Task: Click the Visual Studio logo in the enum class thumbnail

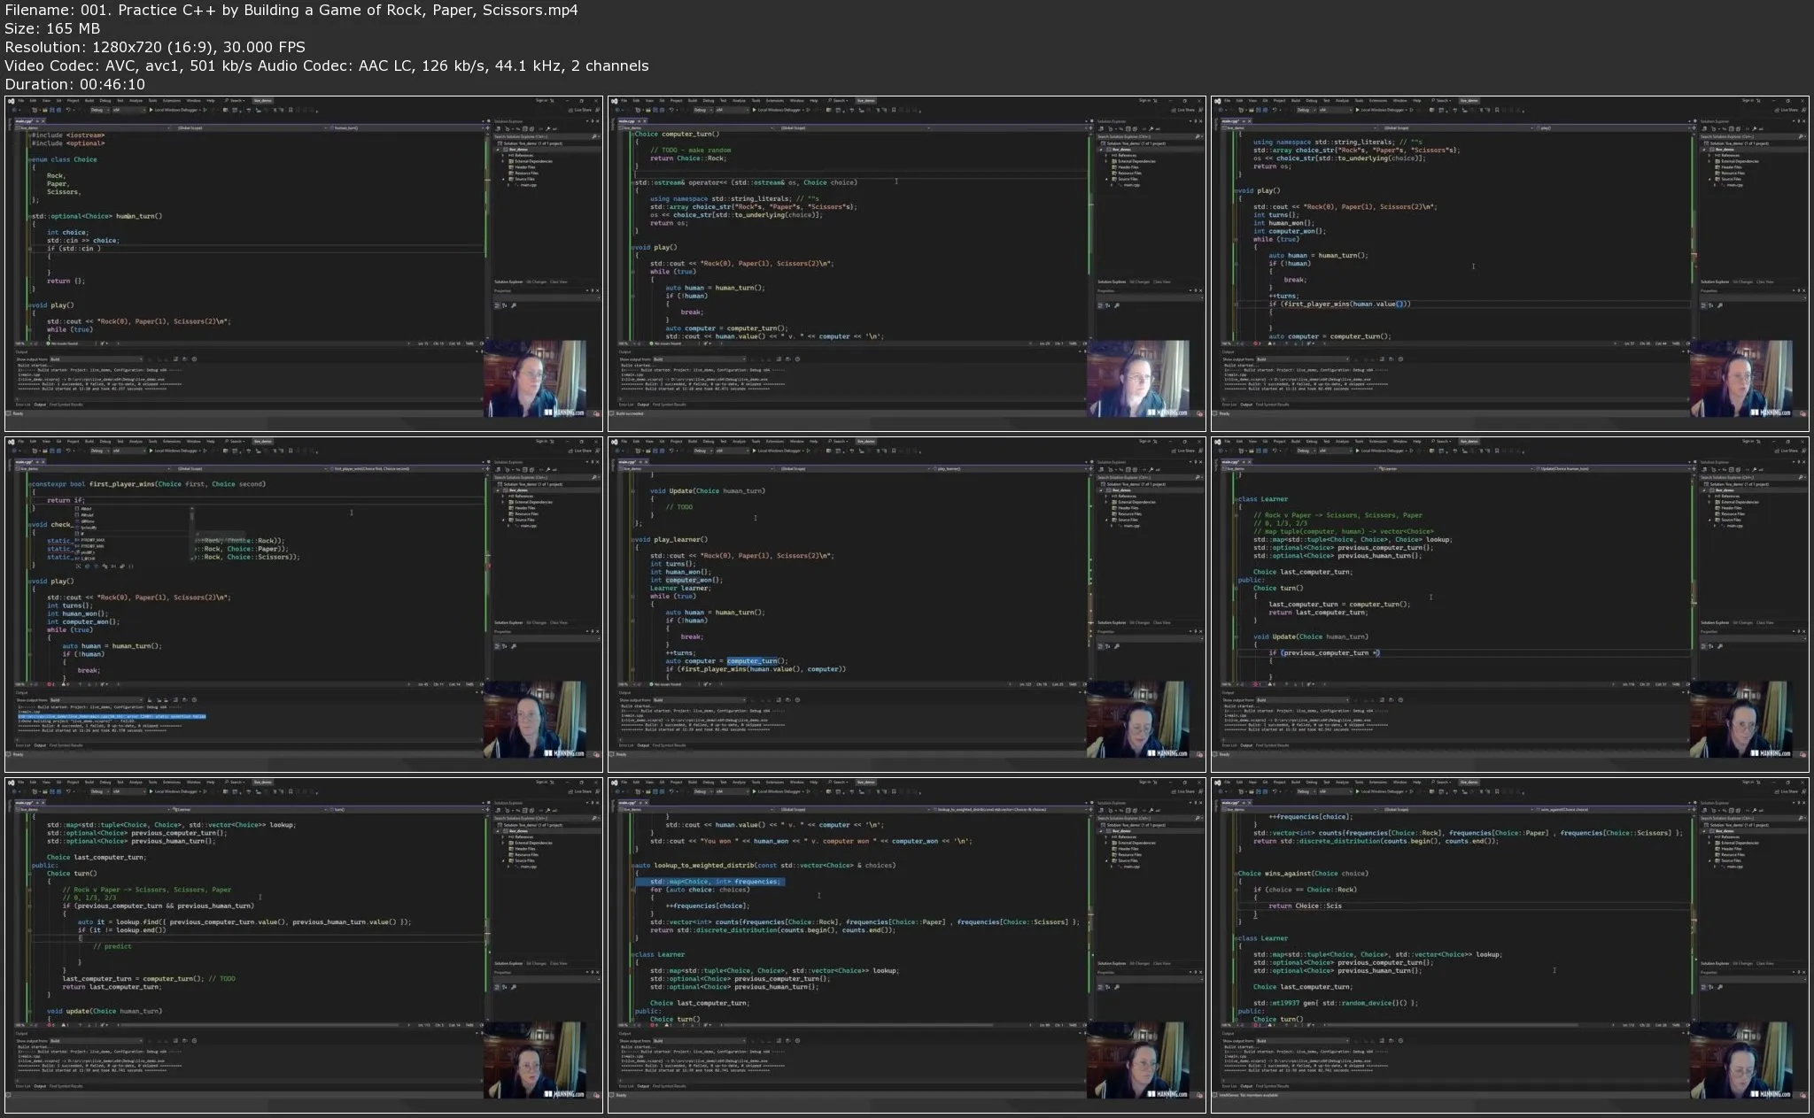Action: (12, 101)
